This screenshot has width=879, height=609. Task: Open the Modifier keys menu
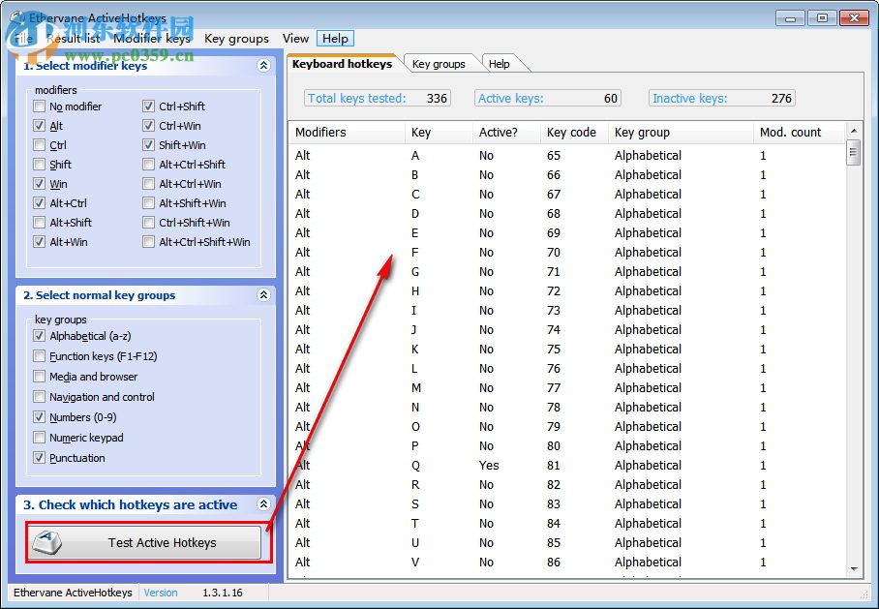click(151, 39)
